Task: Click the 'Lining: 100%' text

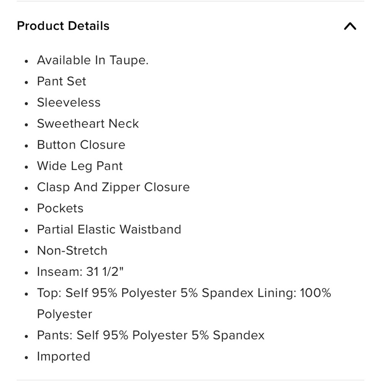Action: pyautogui.click(x=294, y=293)
